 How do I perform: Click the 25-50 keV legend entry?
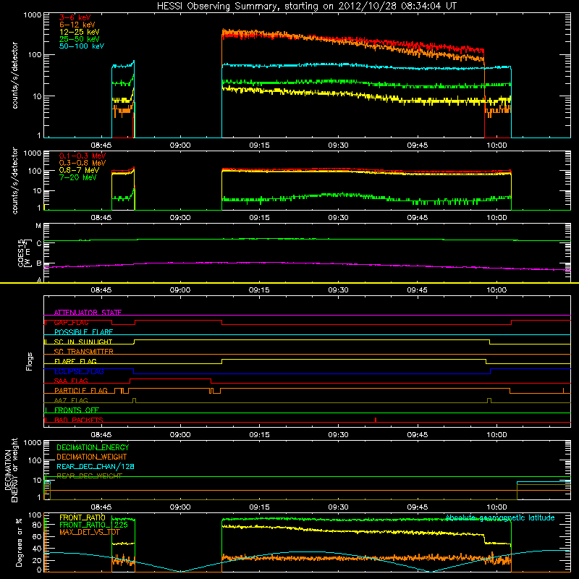(79, 39)
